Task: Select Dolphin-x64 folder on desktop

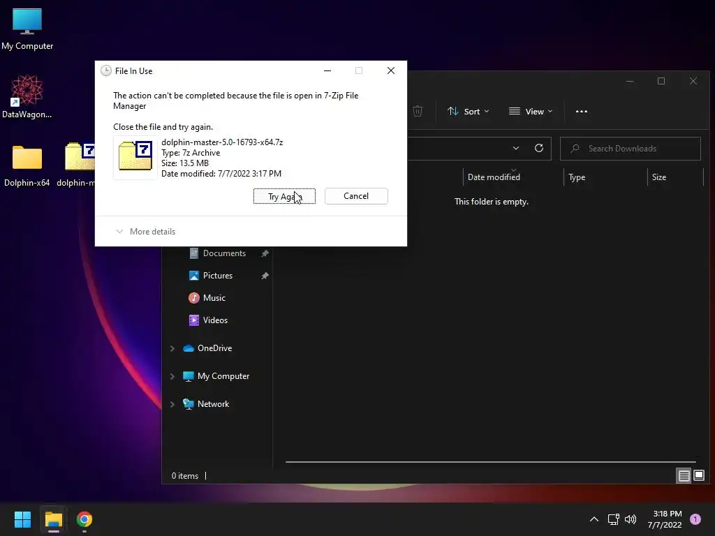Action: (x=27, y=166)
